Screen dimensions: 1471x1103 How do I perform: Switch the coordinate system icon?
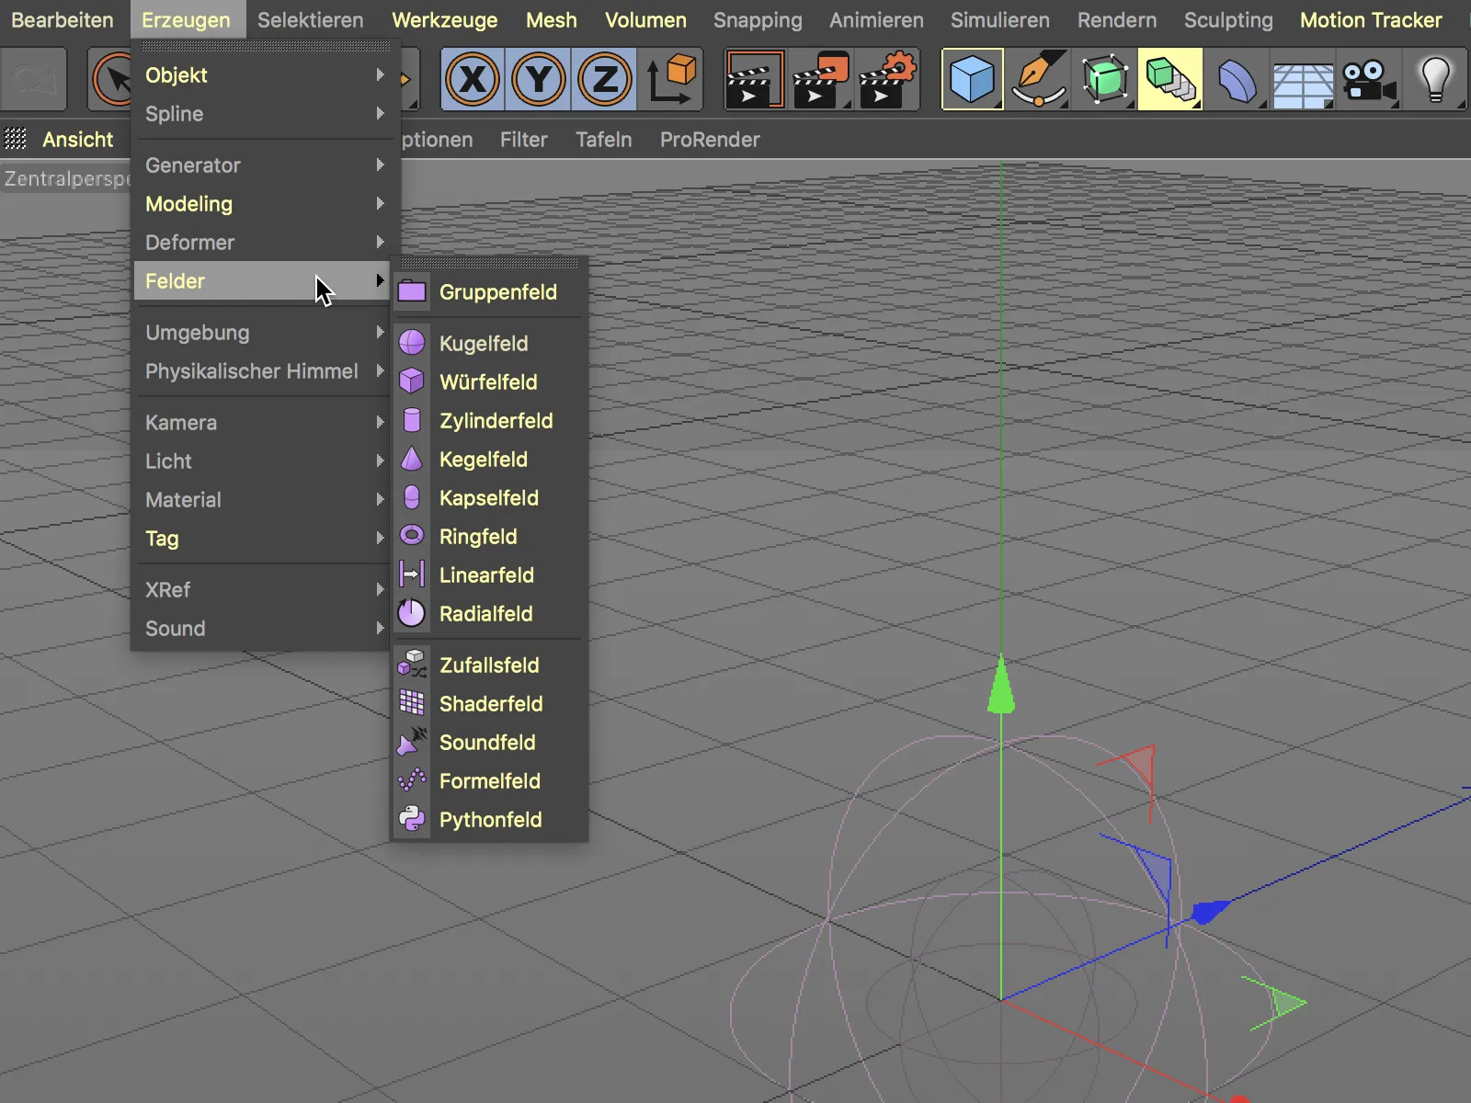click(x=673, y=80)
